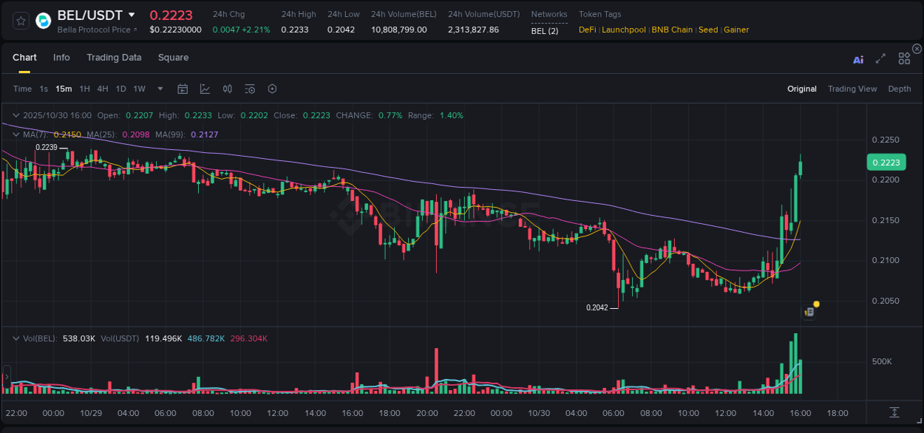
Task: Open the calendar date-range picker
Action: click(x=183, y=89)
